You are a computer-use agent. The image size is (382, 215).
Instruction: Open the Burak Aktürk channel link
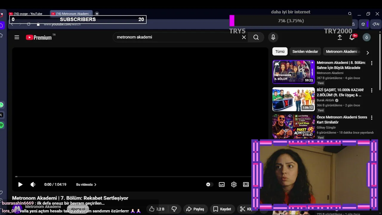click(x=325, y=100)
